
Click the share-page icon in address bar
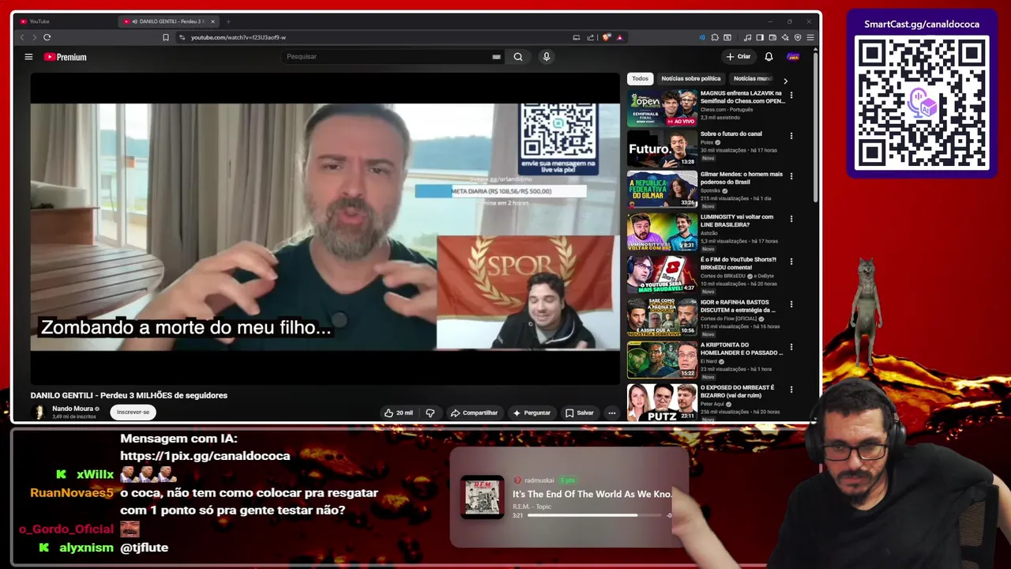coord(590,37)
